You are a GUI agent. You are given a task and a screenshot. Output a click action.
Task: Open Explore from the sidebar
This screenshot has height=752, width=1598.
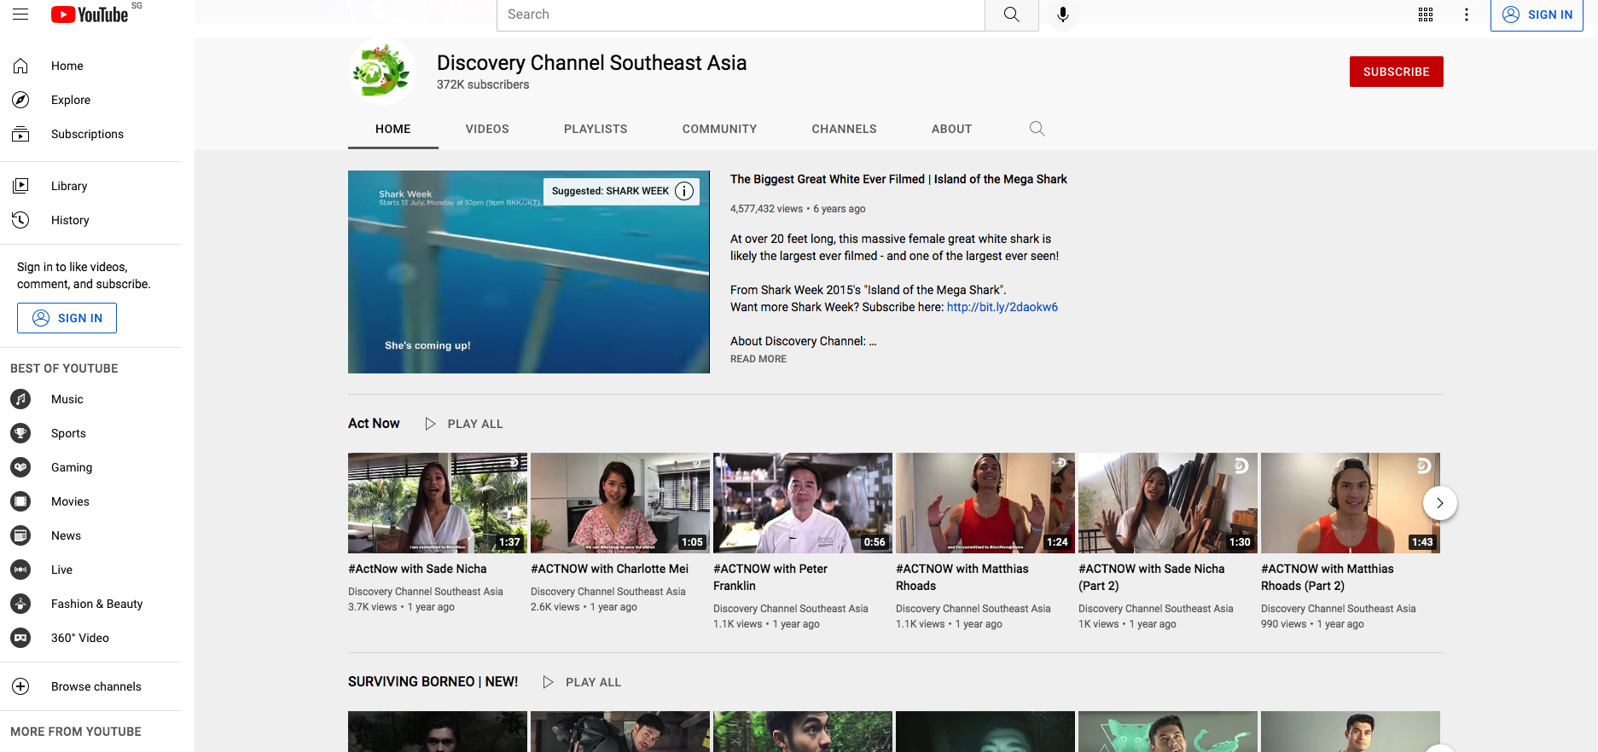90,100
